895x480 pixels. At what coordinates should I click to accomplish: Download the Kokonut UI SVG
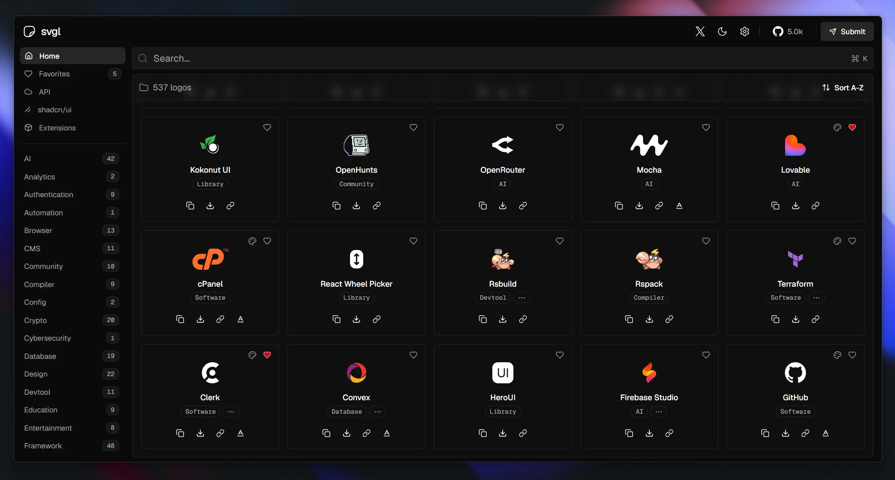210,206
